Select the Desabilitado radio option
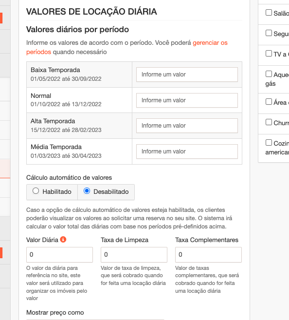 (87, 191)
